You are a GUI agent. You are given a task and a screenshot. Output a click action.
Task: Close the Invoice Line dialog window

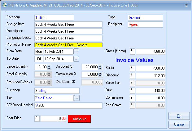click(x=186, y=5)
